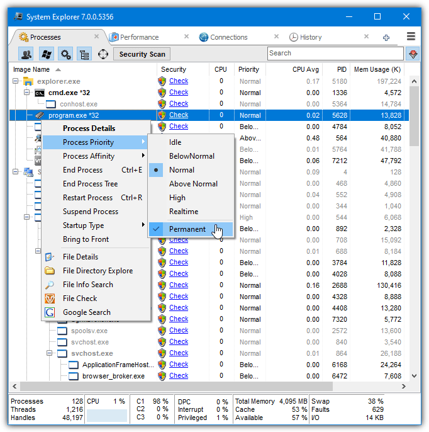Click the security shield in program.exe row
Image resolution: width=429 pixels, height=432 pixels.
(x=162, y=115)
